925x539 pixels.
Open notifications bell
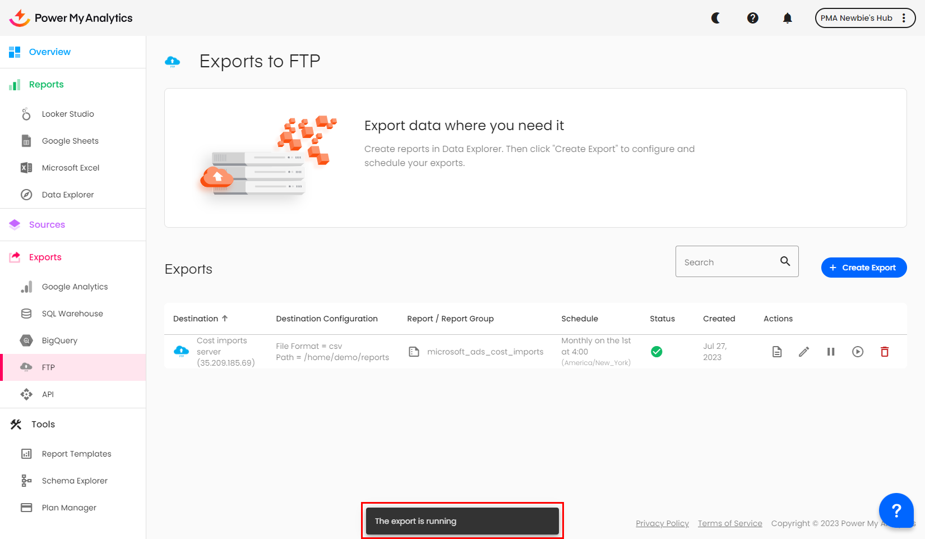[787, 18]
